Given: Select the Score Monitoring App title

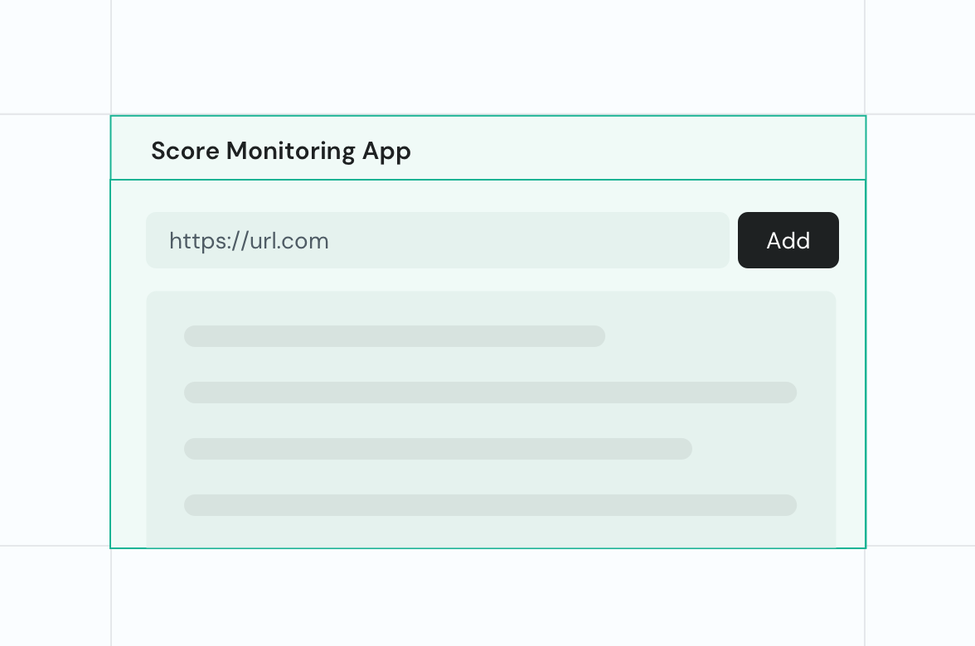Looking at the screenshot, I should tap(280, 151).
